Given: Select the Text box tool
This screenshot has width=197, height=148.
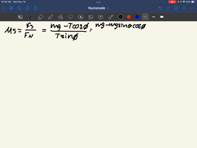Looking at the screenshot, I should 101,17.
